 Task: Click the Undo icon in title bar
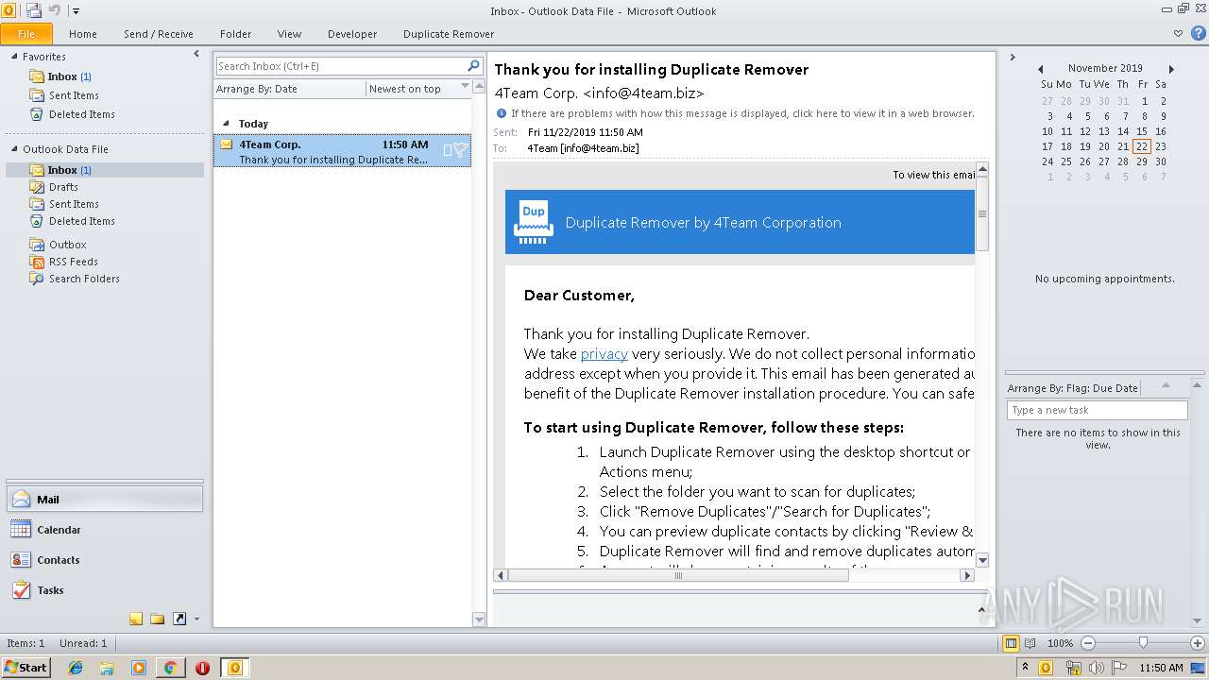tap(55, 10)
